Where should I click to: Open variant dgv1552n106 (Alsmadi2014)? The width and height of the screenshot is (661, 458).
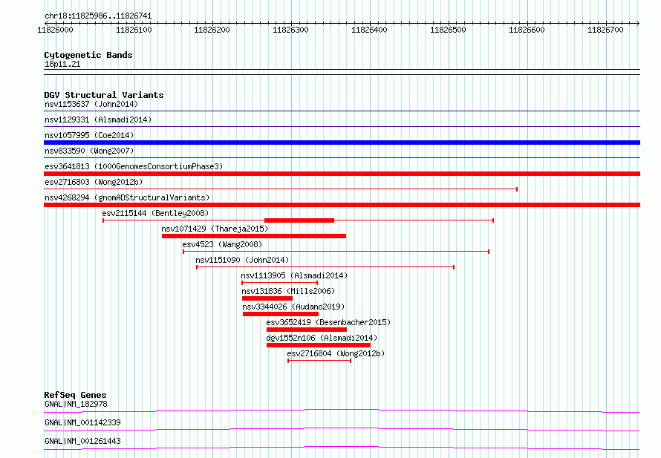pyautogui.click(x=322, y=338)
